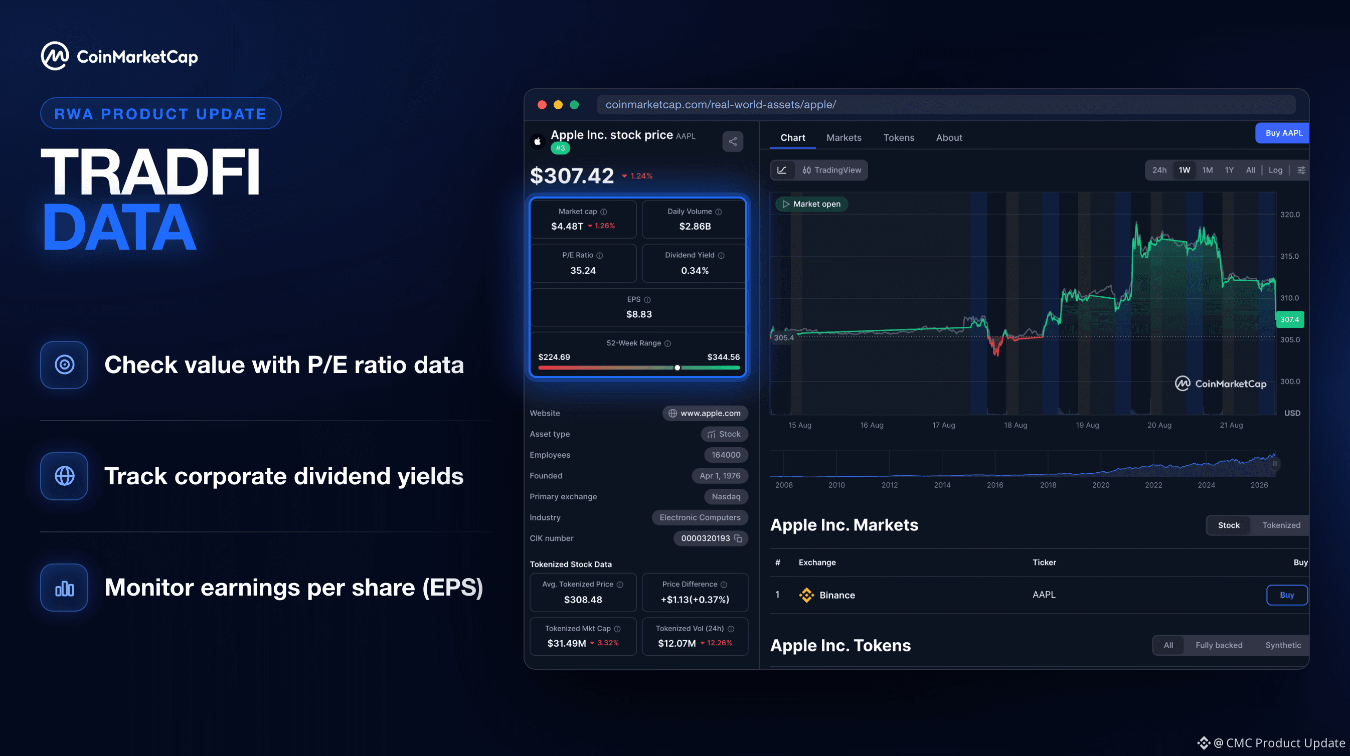Screen dimensions: 1350x756
Task: Click the Founded value Apr 1, 1976
Action: pyautogui.click(x=720, y=476)
